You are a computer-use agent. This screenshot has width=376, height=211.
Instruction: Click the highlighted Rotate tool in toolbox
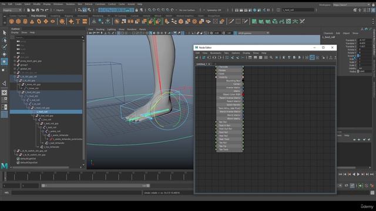click(4, 62)
